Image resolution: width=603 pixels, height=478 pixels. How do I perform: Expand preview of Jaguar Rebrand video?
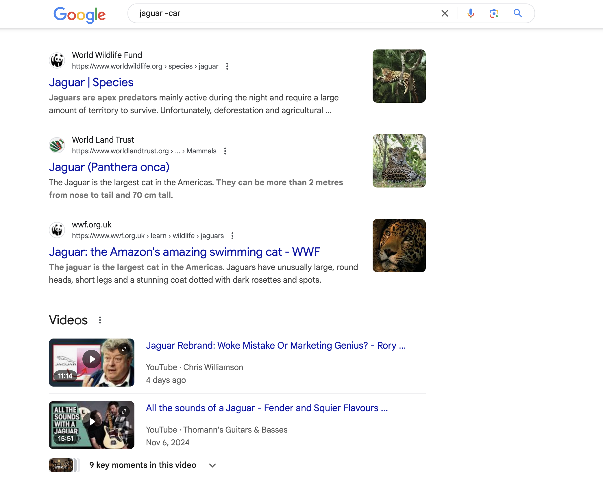(124, 349)
